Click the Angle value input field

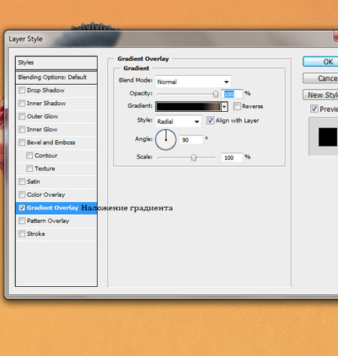coord(191,140)
